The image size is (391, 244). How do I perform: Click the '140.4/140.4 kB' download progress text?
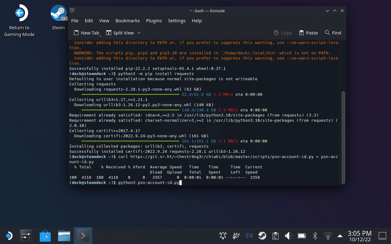[x=199, y=110]
